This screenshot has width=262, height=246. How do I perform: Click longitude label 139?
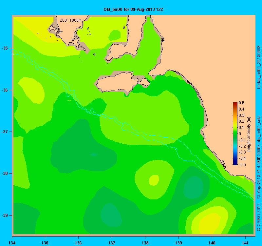click(178, 243)
